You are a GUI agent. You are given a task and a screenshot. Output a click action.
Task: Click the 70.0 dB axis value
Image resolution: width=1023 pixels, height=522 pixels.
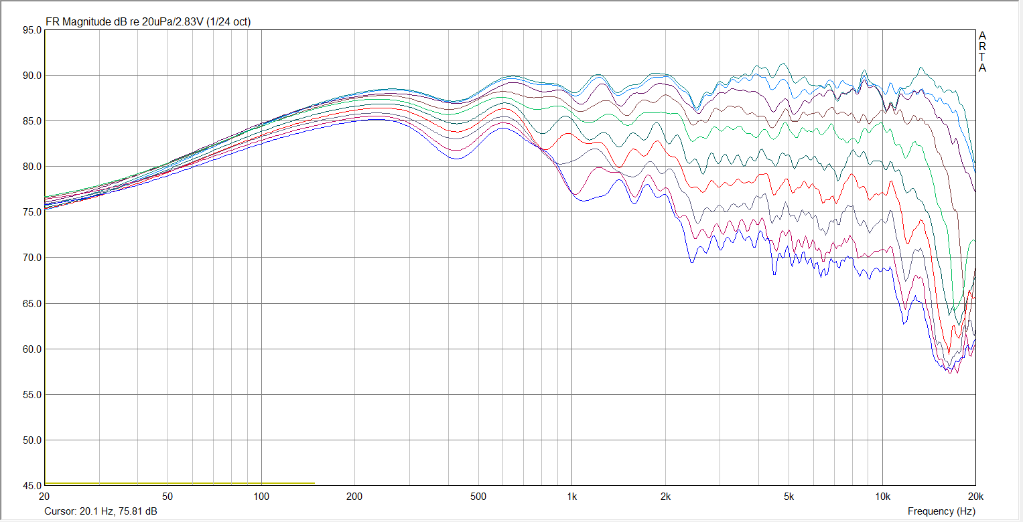click(31, 258)
